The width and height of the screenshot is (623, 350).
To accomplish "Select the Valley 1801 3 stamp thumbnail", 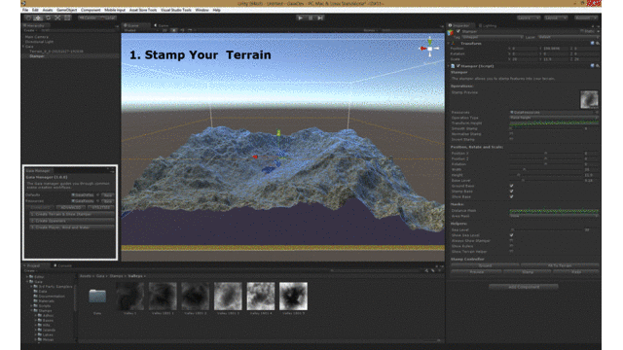I will [x=228, y=296].
